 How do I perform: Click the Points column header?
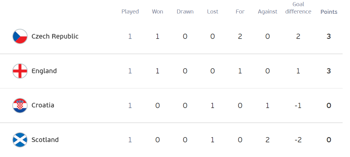point(329,12)
